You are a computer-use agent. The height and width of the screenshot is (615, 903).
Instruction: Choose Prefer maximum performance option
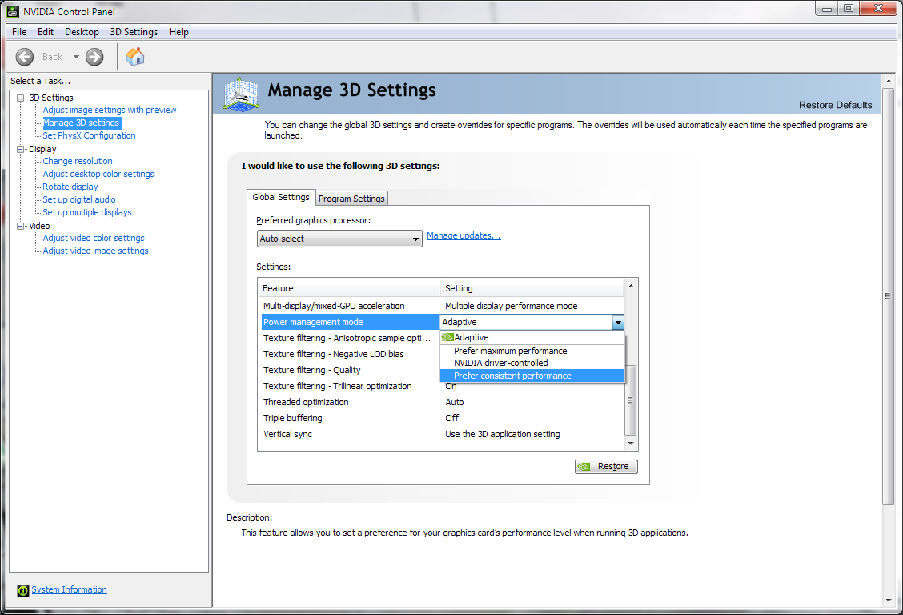(x=532, y=351)
